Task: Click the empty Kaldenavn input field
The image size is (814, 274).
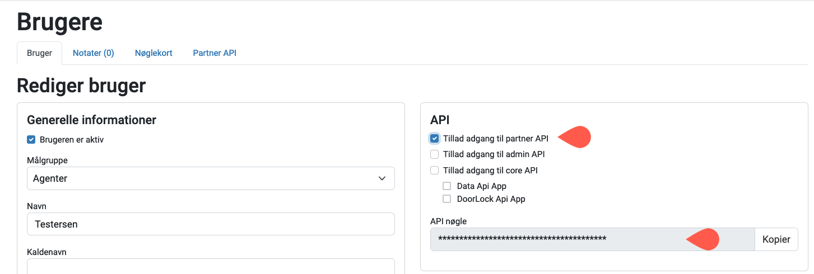Action: [x=211, y=266]
